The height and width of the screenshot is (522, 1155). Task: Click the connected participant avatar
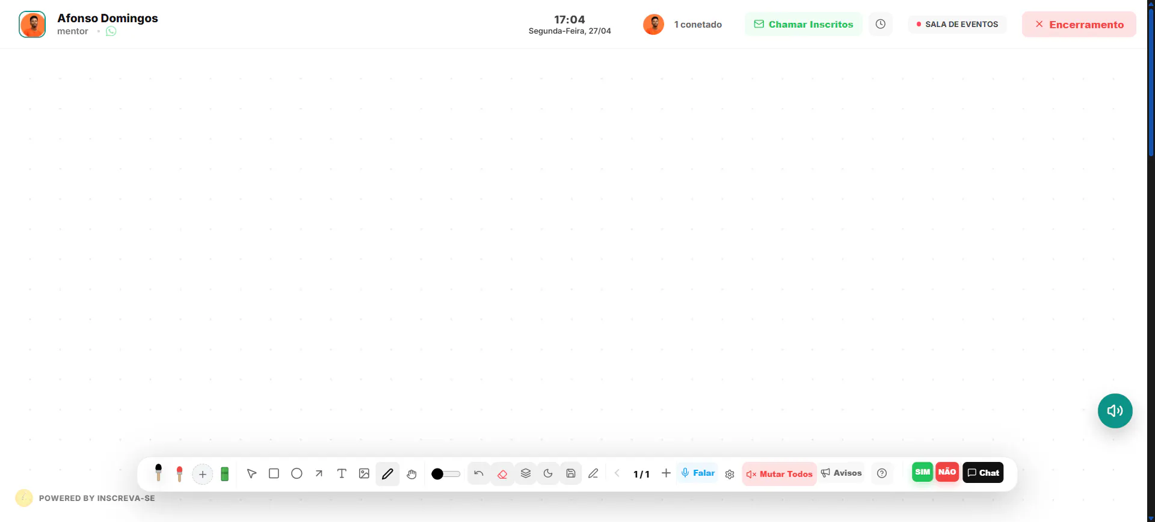coord(653,25)
